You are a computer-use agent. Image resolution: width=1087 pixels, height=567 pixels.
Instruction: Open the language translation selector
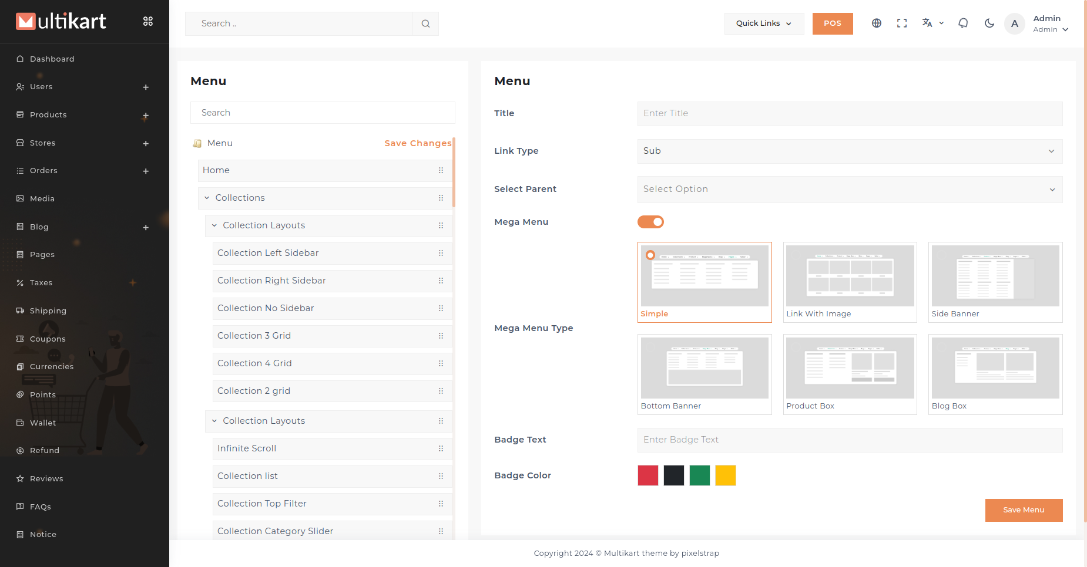(x=932, y=23)
